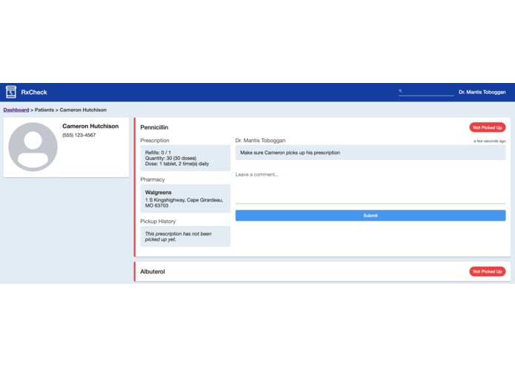Click the Walgreens pharmacy name

coord(159,193)
